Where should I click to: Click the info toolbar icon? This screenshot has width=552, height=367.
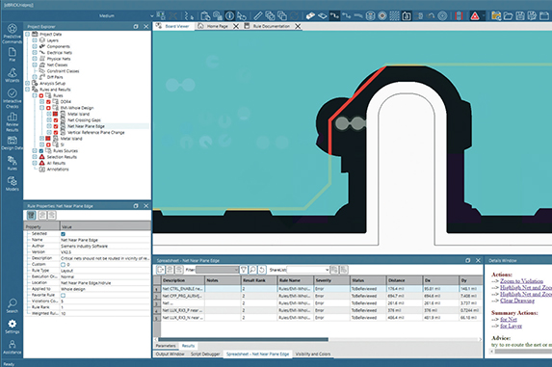229,15
